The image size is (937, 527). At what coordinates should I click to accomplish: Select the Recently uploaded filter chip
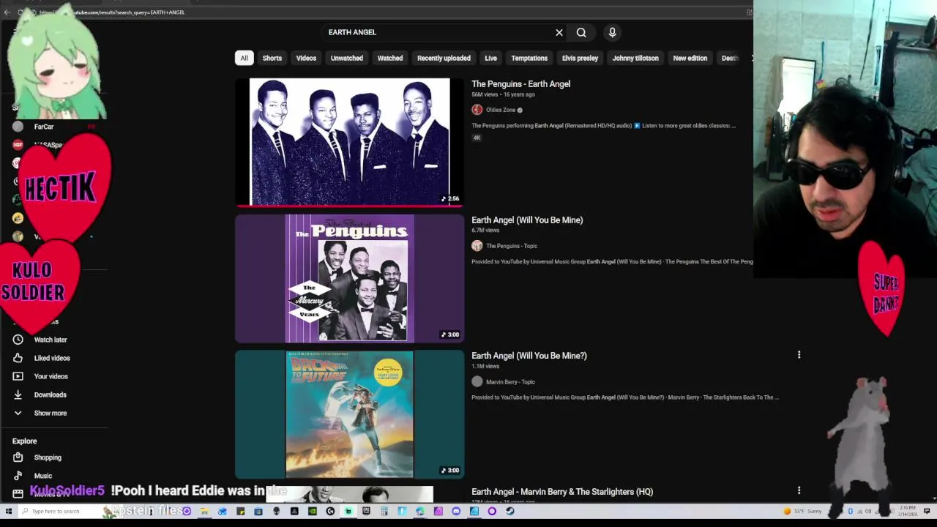coord(444,58)
